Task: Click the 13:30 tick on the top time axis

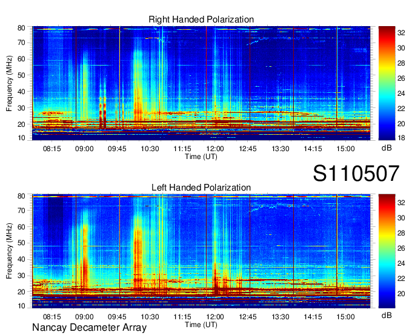Action: [x=281, y=149]
